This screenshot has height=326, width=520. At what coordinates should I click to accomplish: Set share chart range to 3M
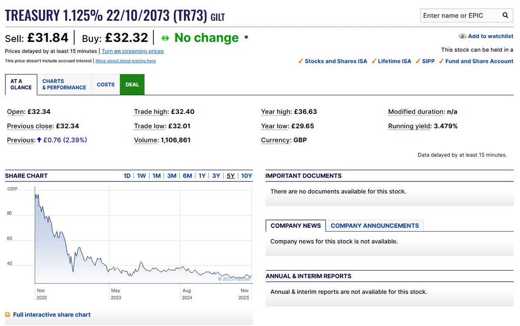click(x=172, y=176)
